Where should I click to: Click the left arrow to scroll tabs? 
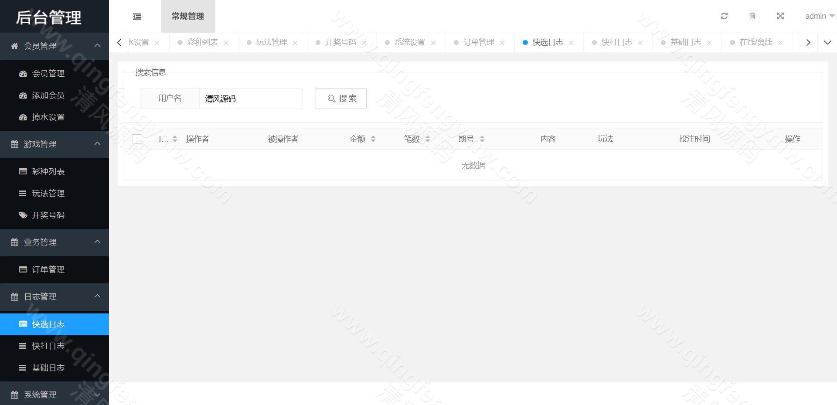(119, 42)
